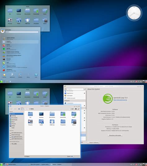
Task: Open Videos folder in Dolphin file view
Action: click(74, 122)
